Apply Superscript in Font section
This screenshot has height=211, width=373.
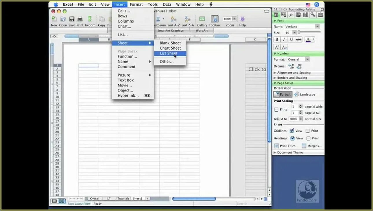[277, 47]
